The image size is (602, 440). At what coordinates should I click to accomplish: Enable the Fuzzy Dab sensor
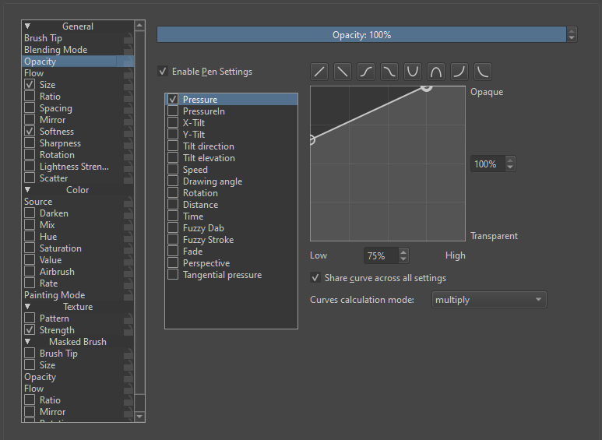[173, 228]
